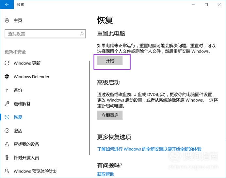Screen dimensions: 226x178
Task: Click the 针对开发人员 tools icon
Action: tap(7, 157)
